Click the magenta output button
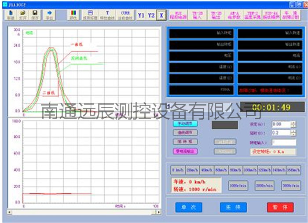The image size is (308, 223). (185, 151)
